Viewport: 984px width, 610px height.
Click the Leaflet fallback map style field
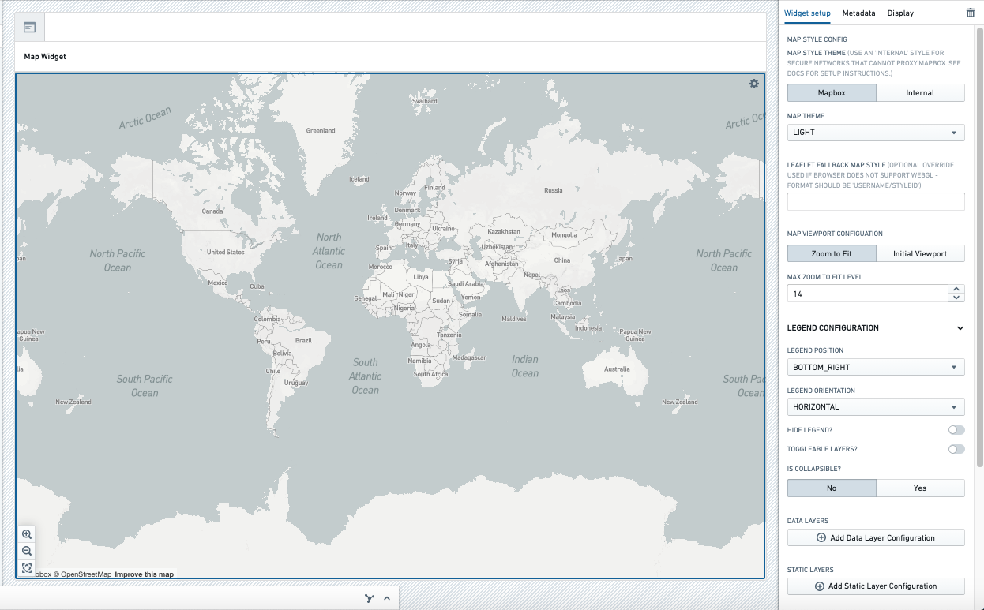click(x=876, y=202)
